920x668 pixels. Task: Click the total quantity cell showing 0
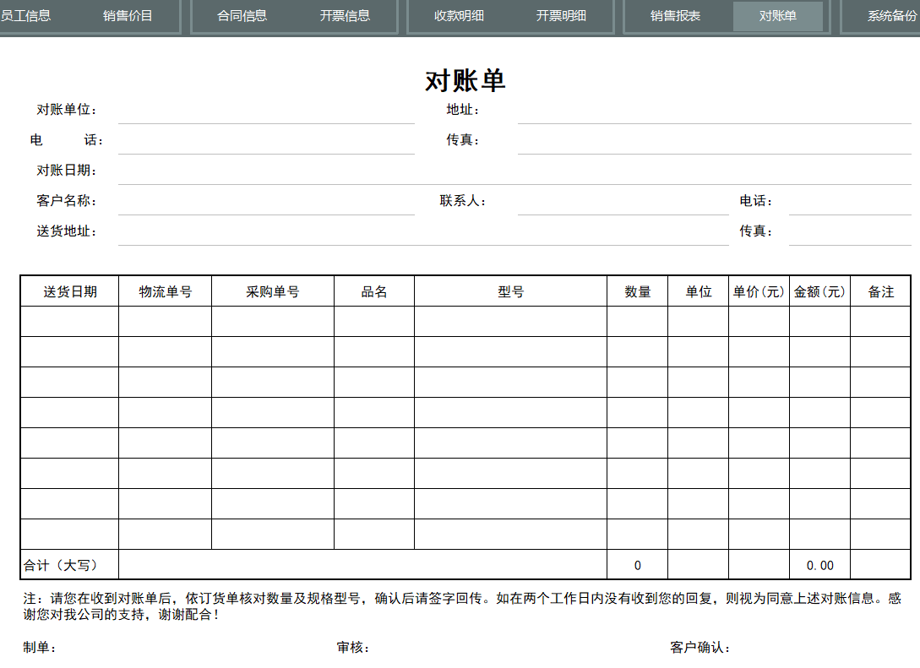637,565
